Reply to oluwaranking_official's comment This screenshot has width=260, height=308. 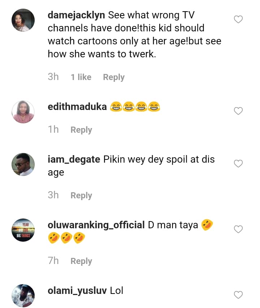click(81, 261)
